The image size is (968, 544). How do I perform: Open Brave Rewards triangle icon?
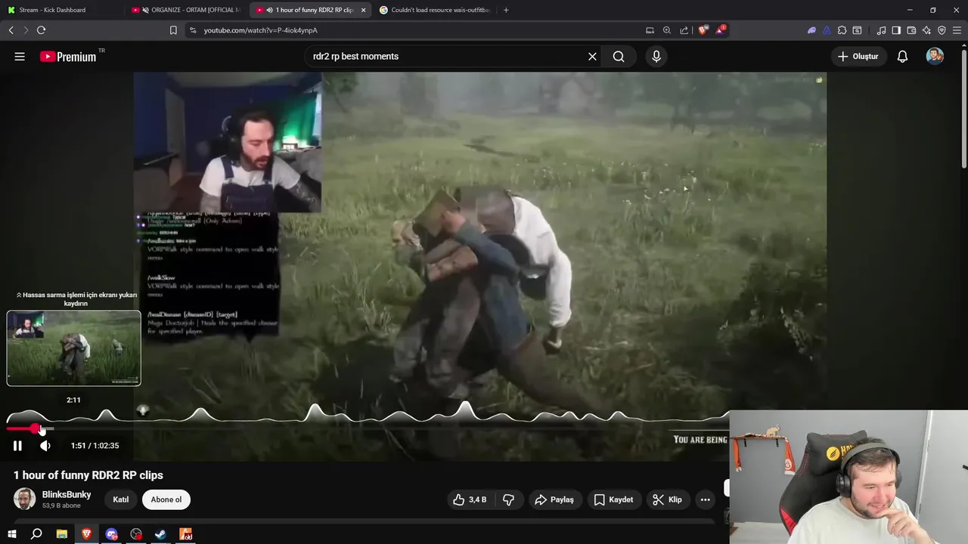coord(720,30)
